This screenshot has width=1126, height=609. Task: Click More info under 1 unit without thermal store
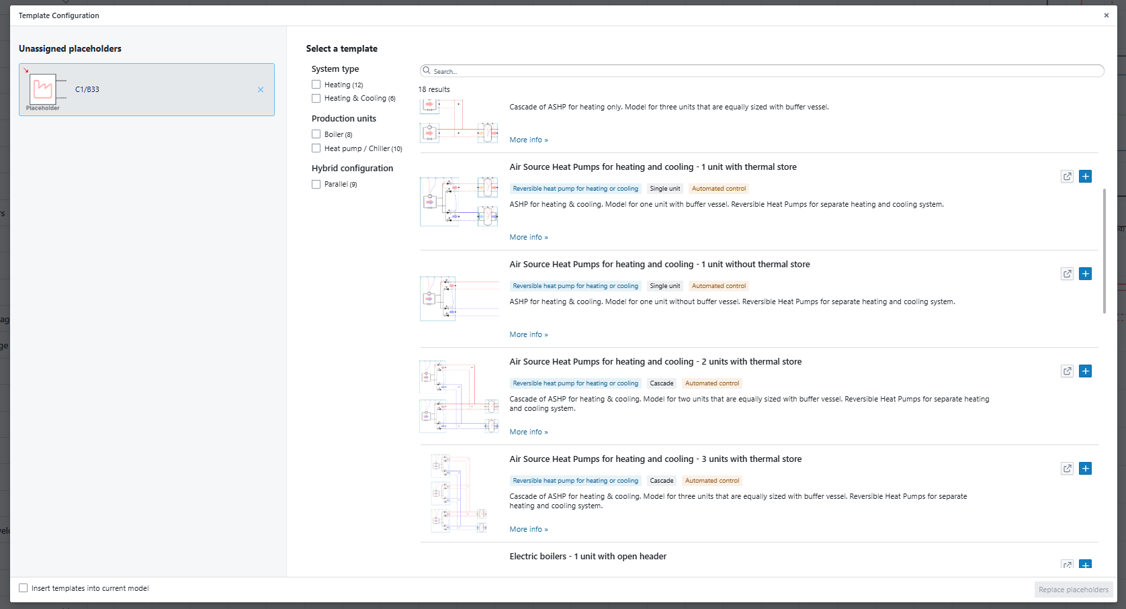click(x=528, y=334)
